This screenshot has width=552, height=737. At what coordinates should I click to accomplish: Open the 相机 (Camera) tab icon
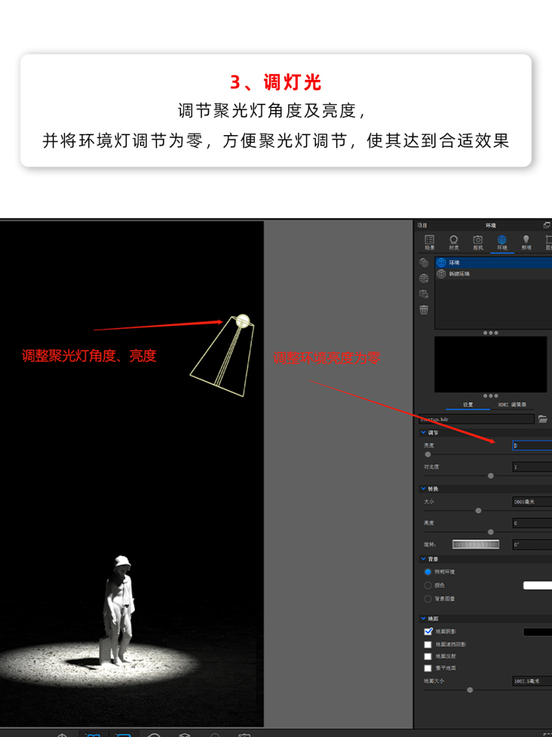pyautogui.click(x=478, y=241)
